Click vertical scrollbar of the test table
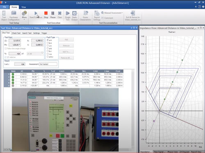The width and height of the screenshot is (205, 153). (133, 109)
